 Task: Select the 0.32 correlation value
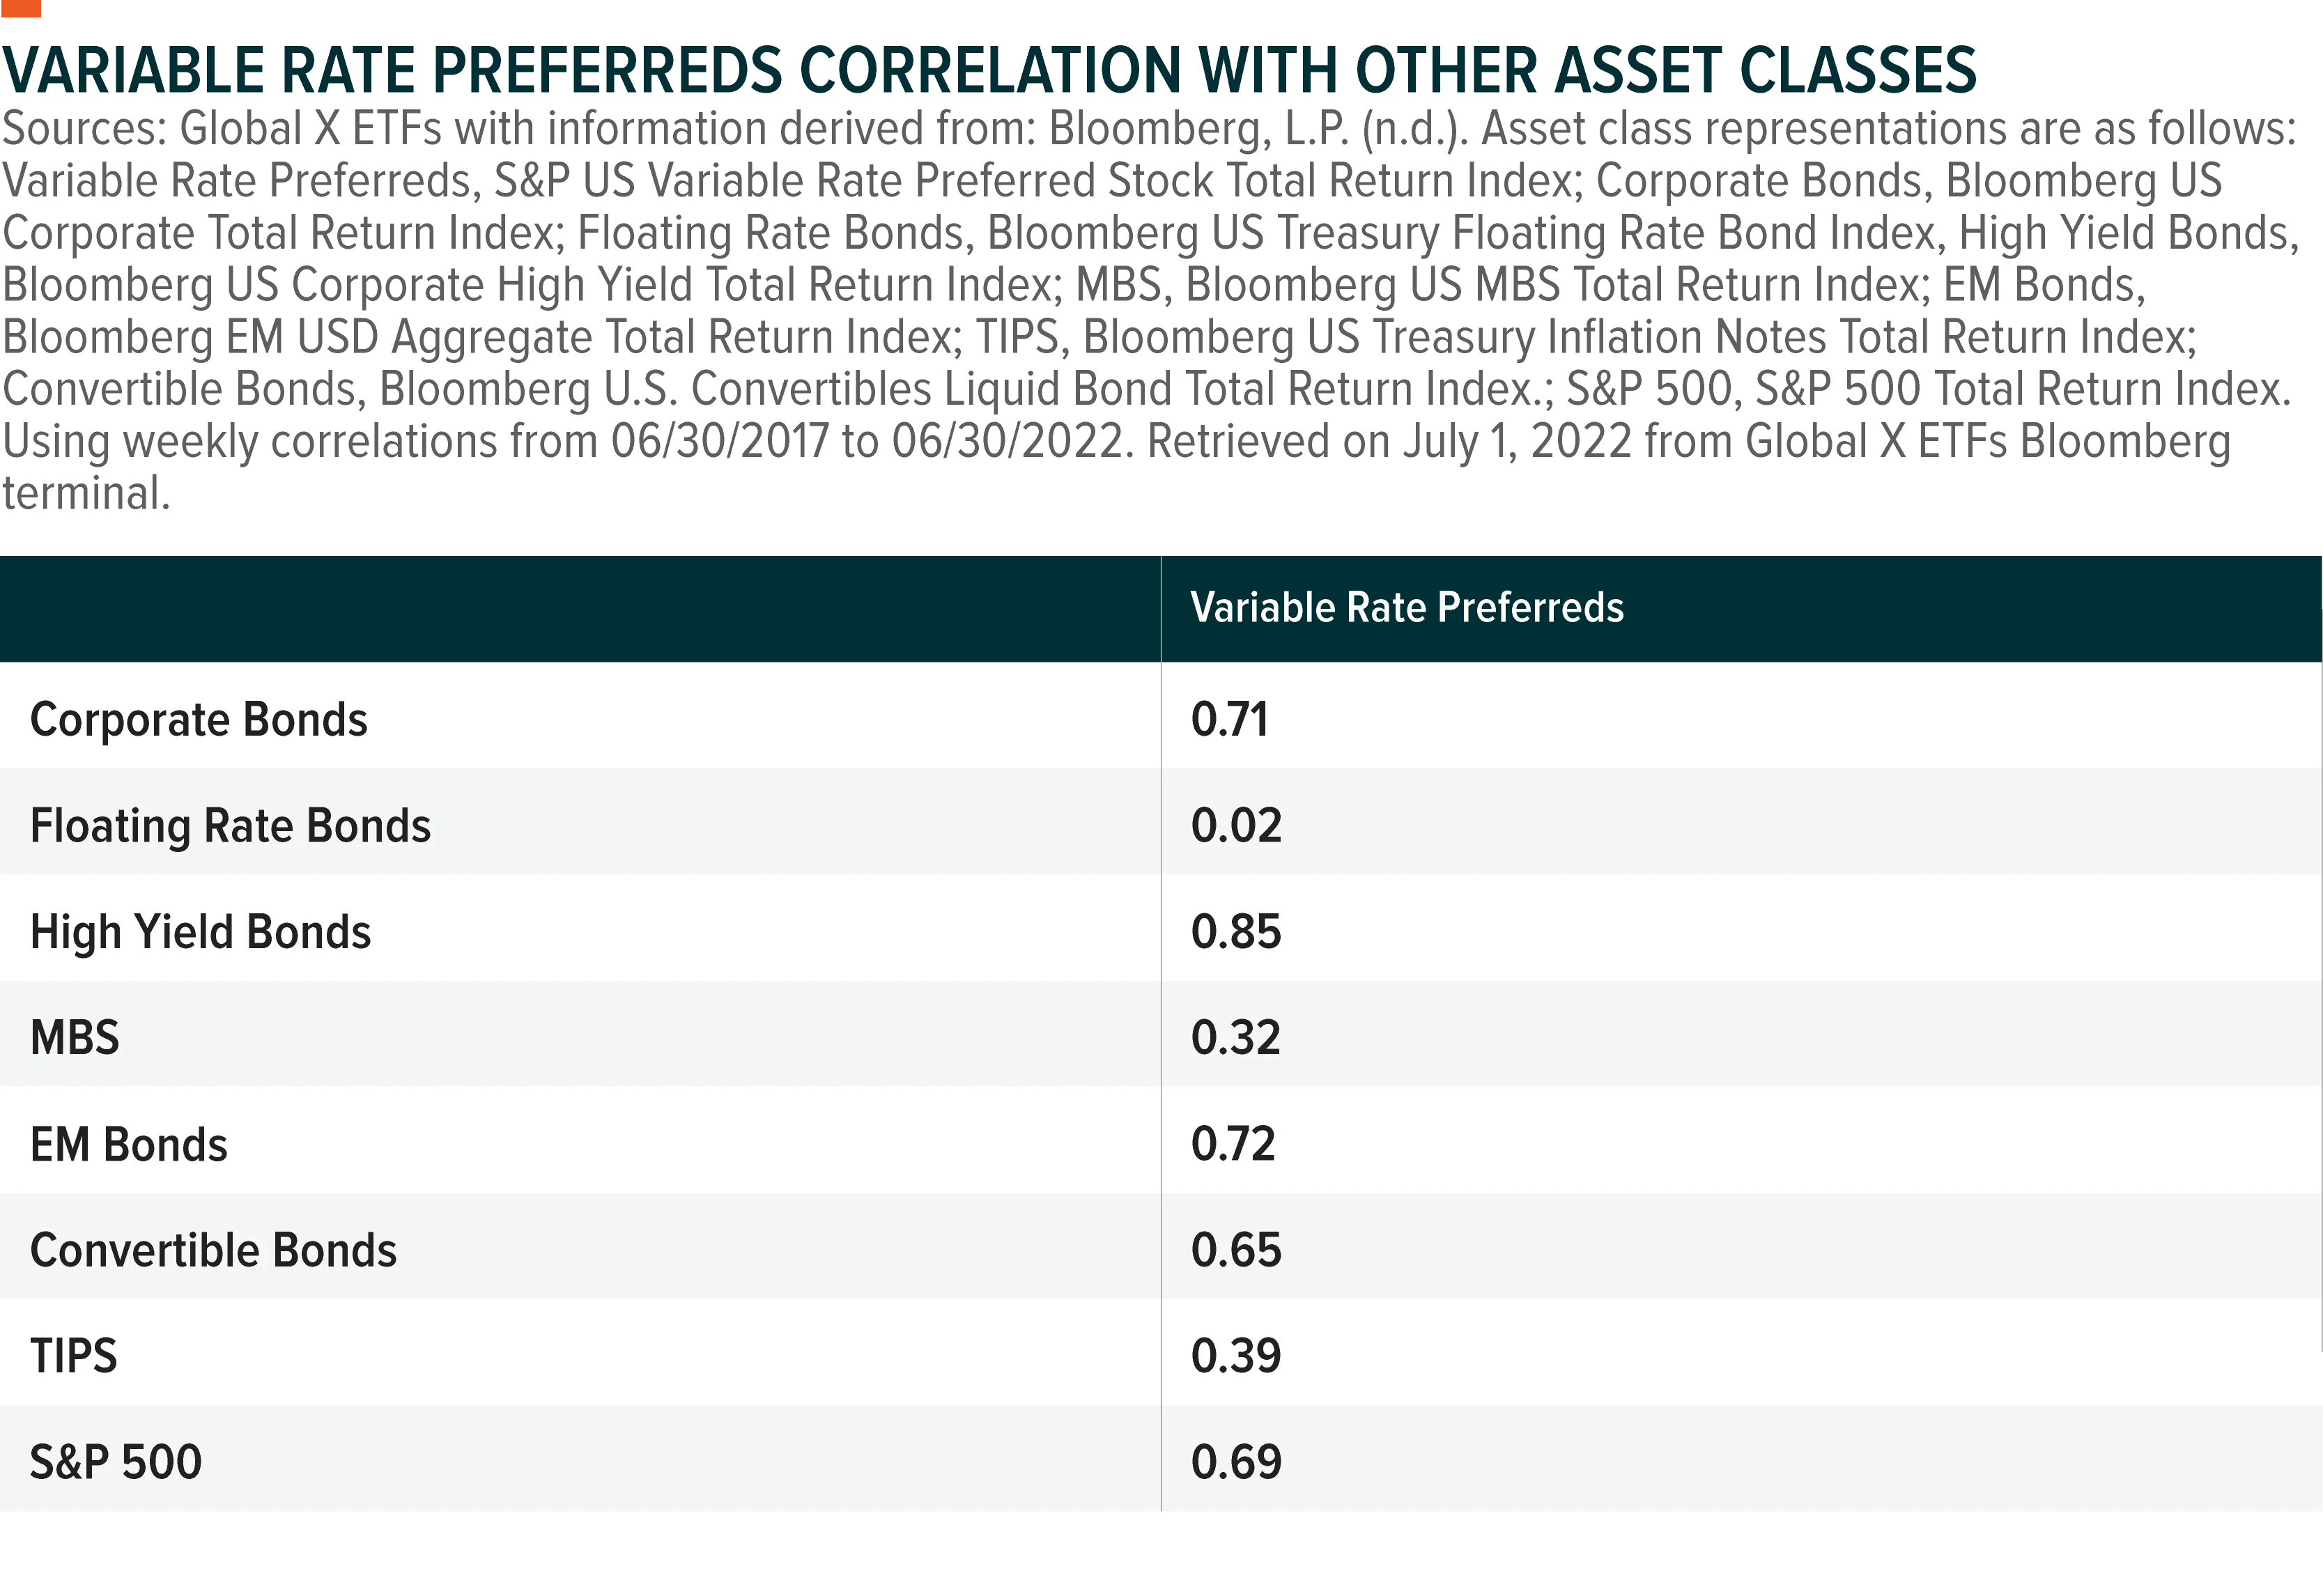click(1236, 1038)
